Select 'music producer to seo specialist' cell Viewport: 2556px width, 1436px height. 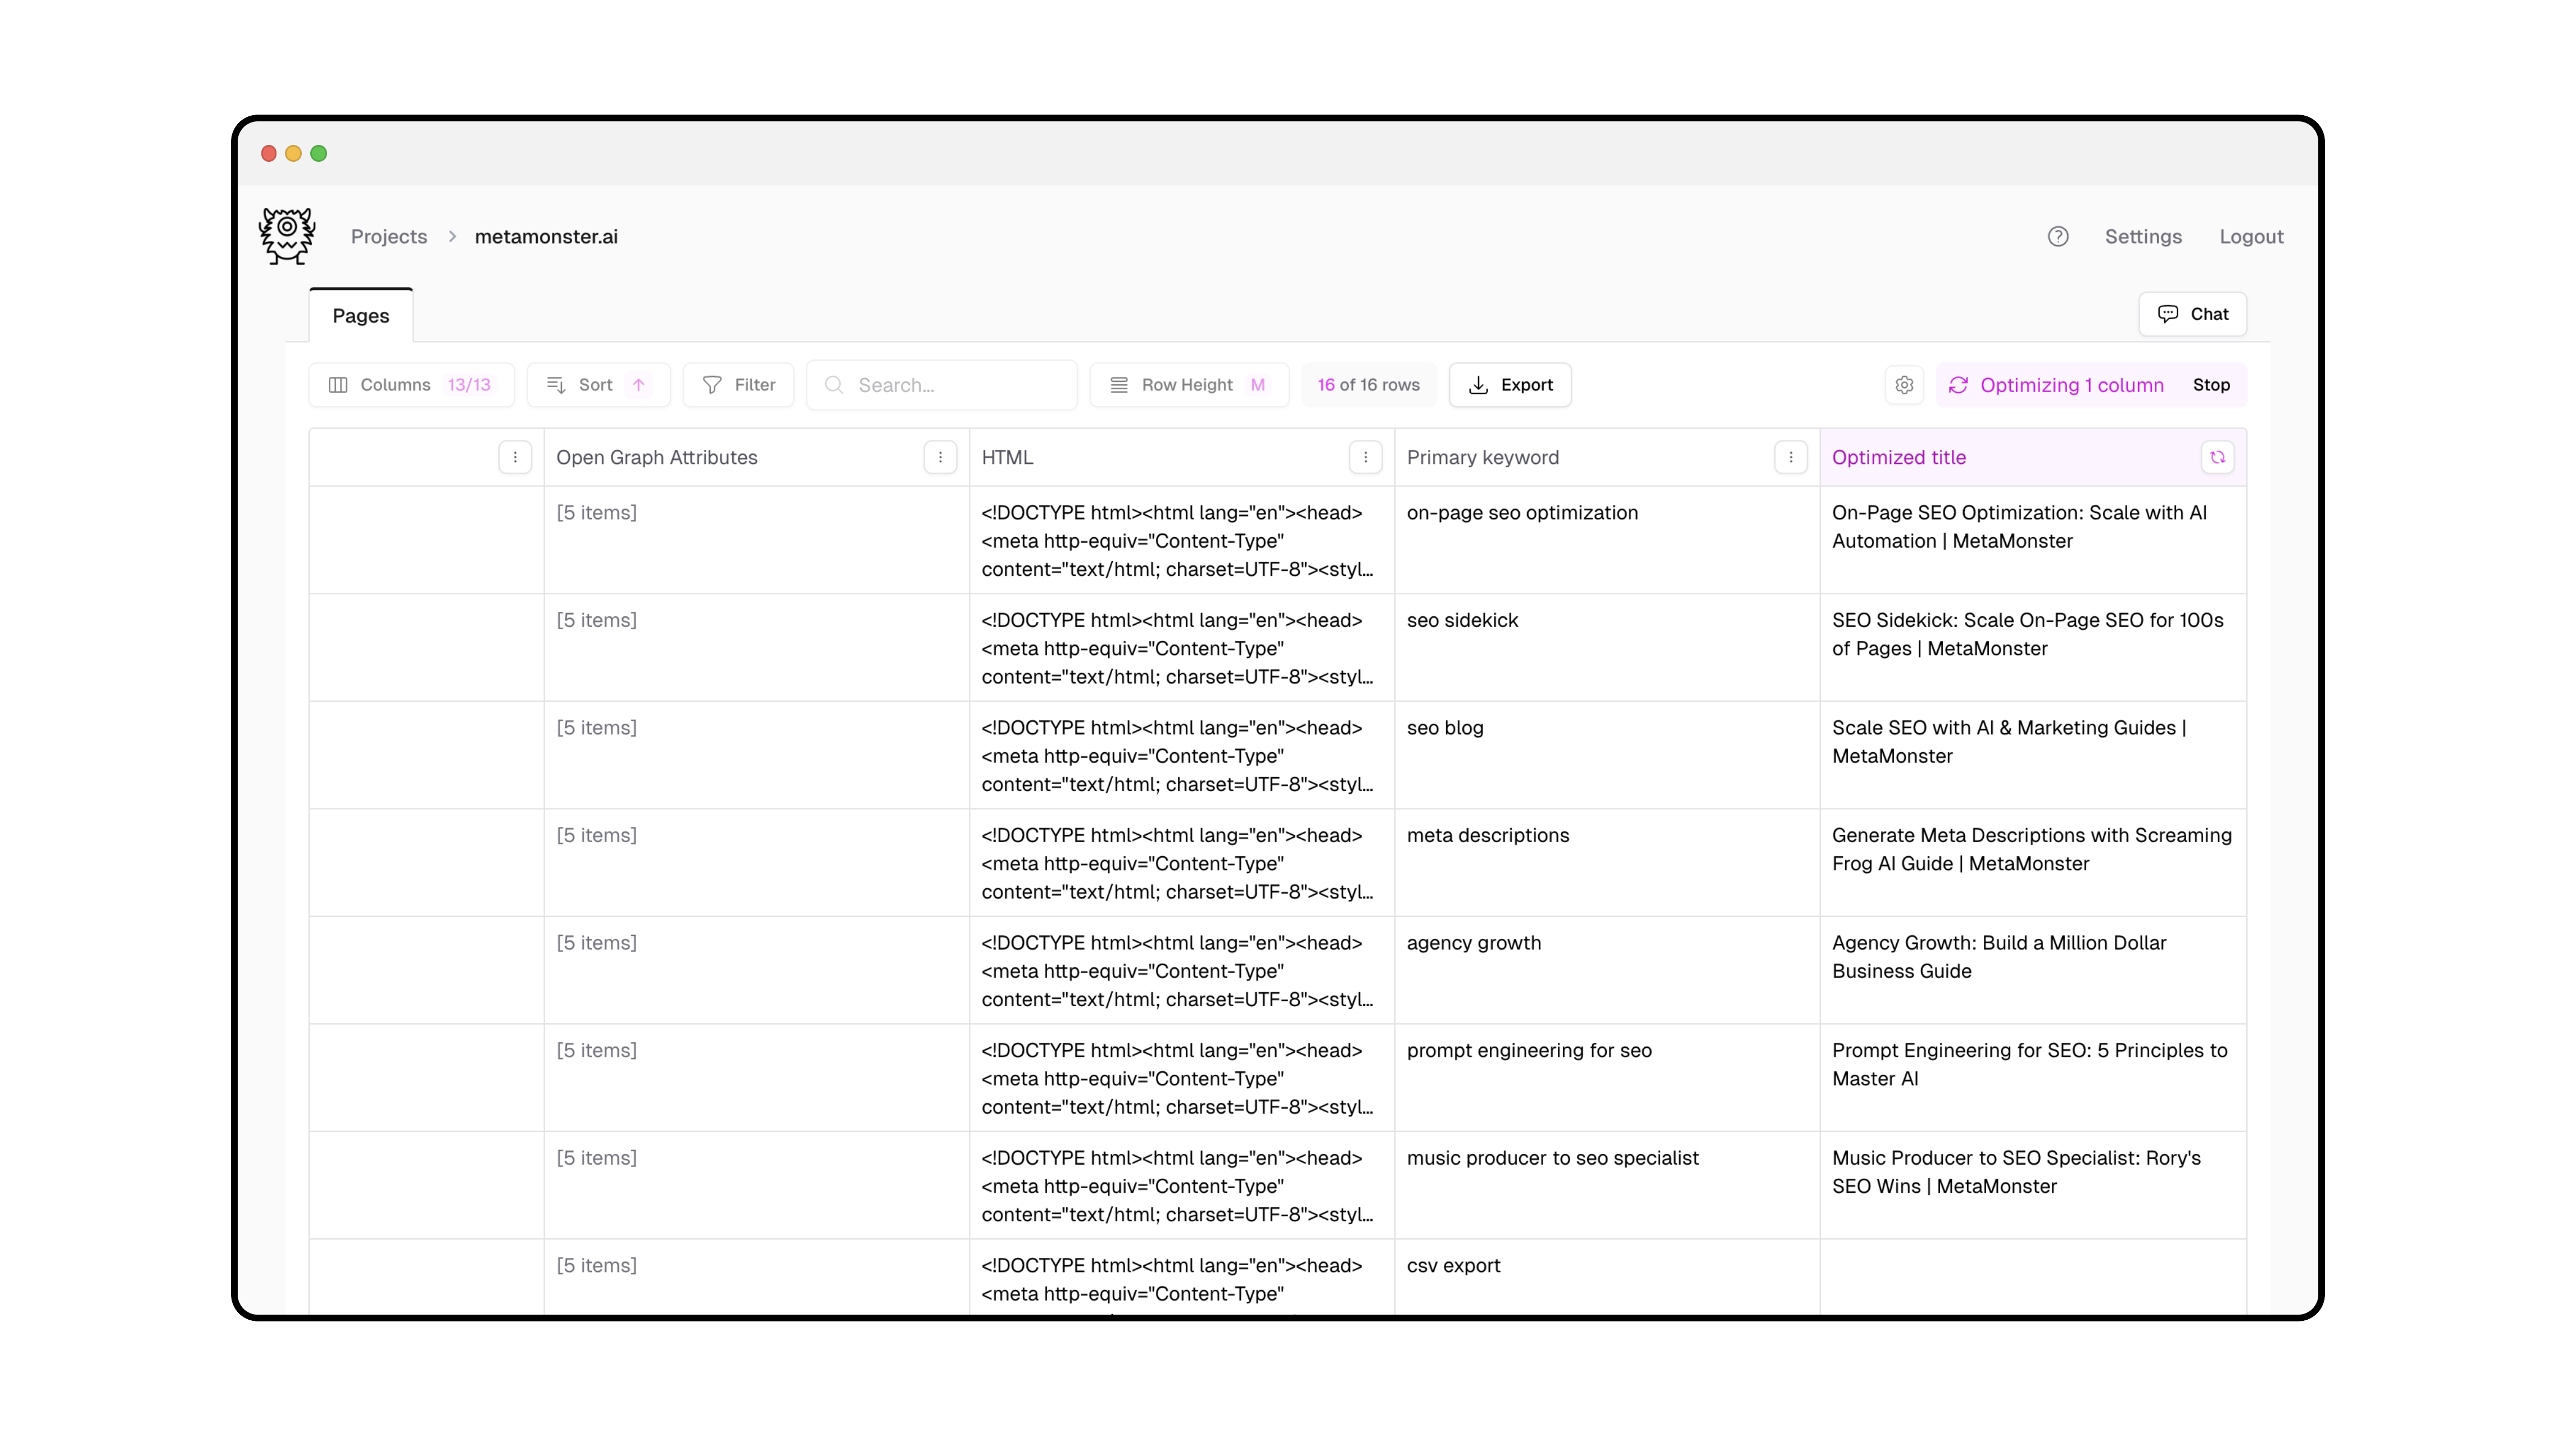tap(1607, 1185)
